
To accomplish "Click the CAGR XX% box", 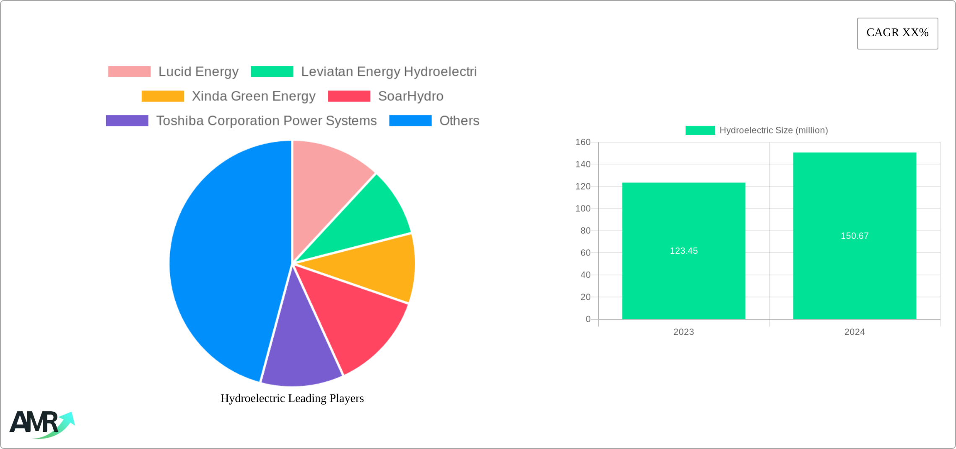I will point(897,33).
